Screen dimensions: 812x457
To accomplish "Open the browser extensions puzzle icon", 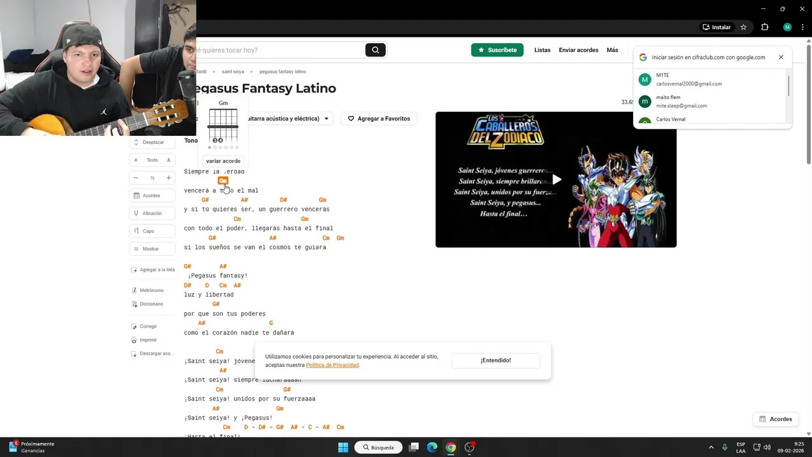I will point(764,27).
